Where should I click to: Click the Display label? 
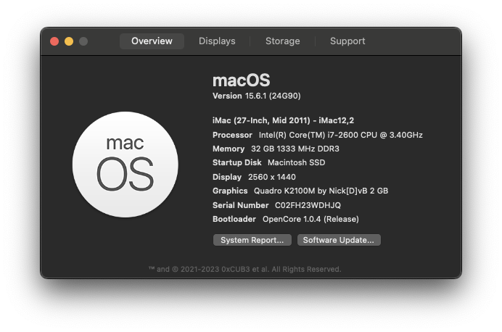click(227, 177)
